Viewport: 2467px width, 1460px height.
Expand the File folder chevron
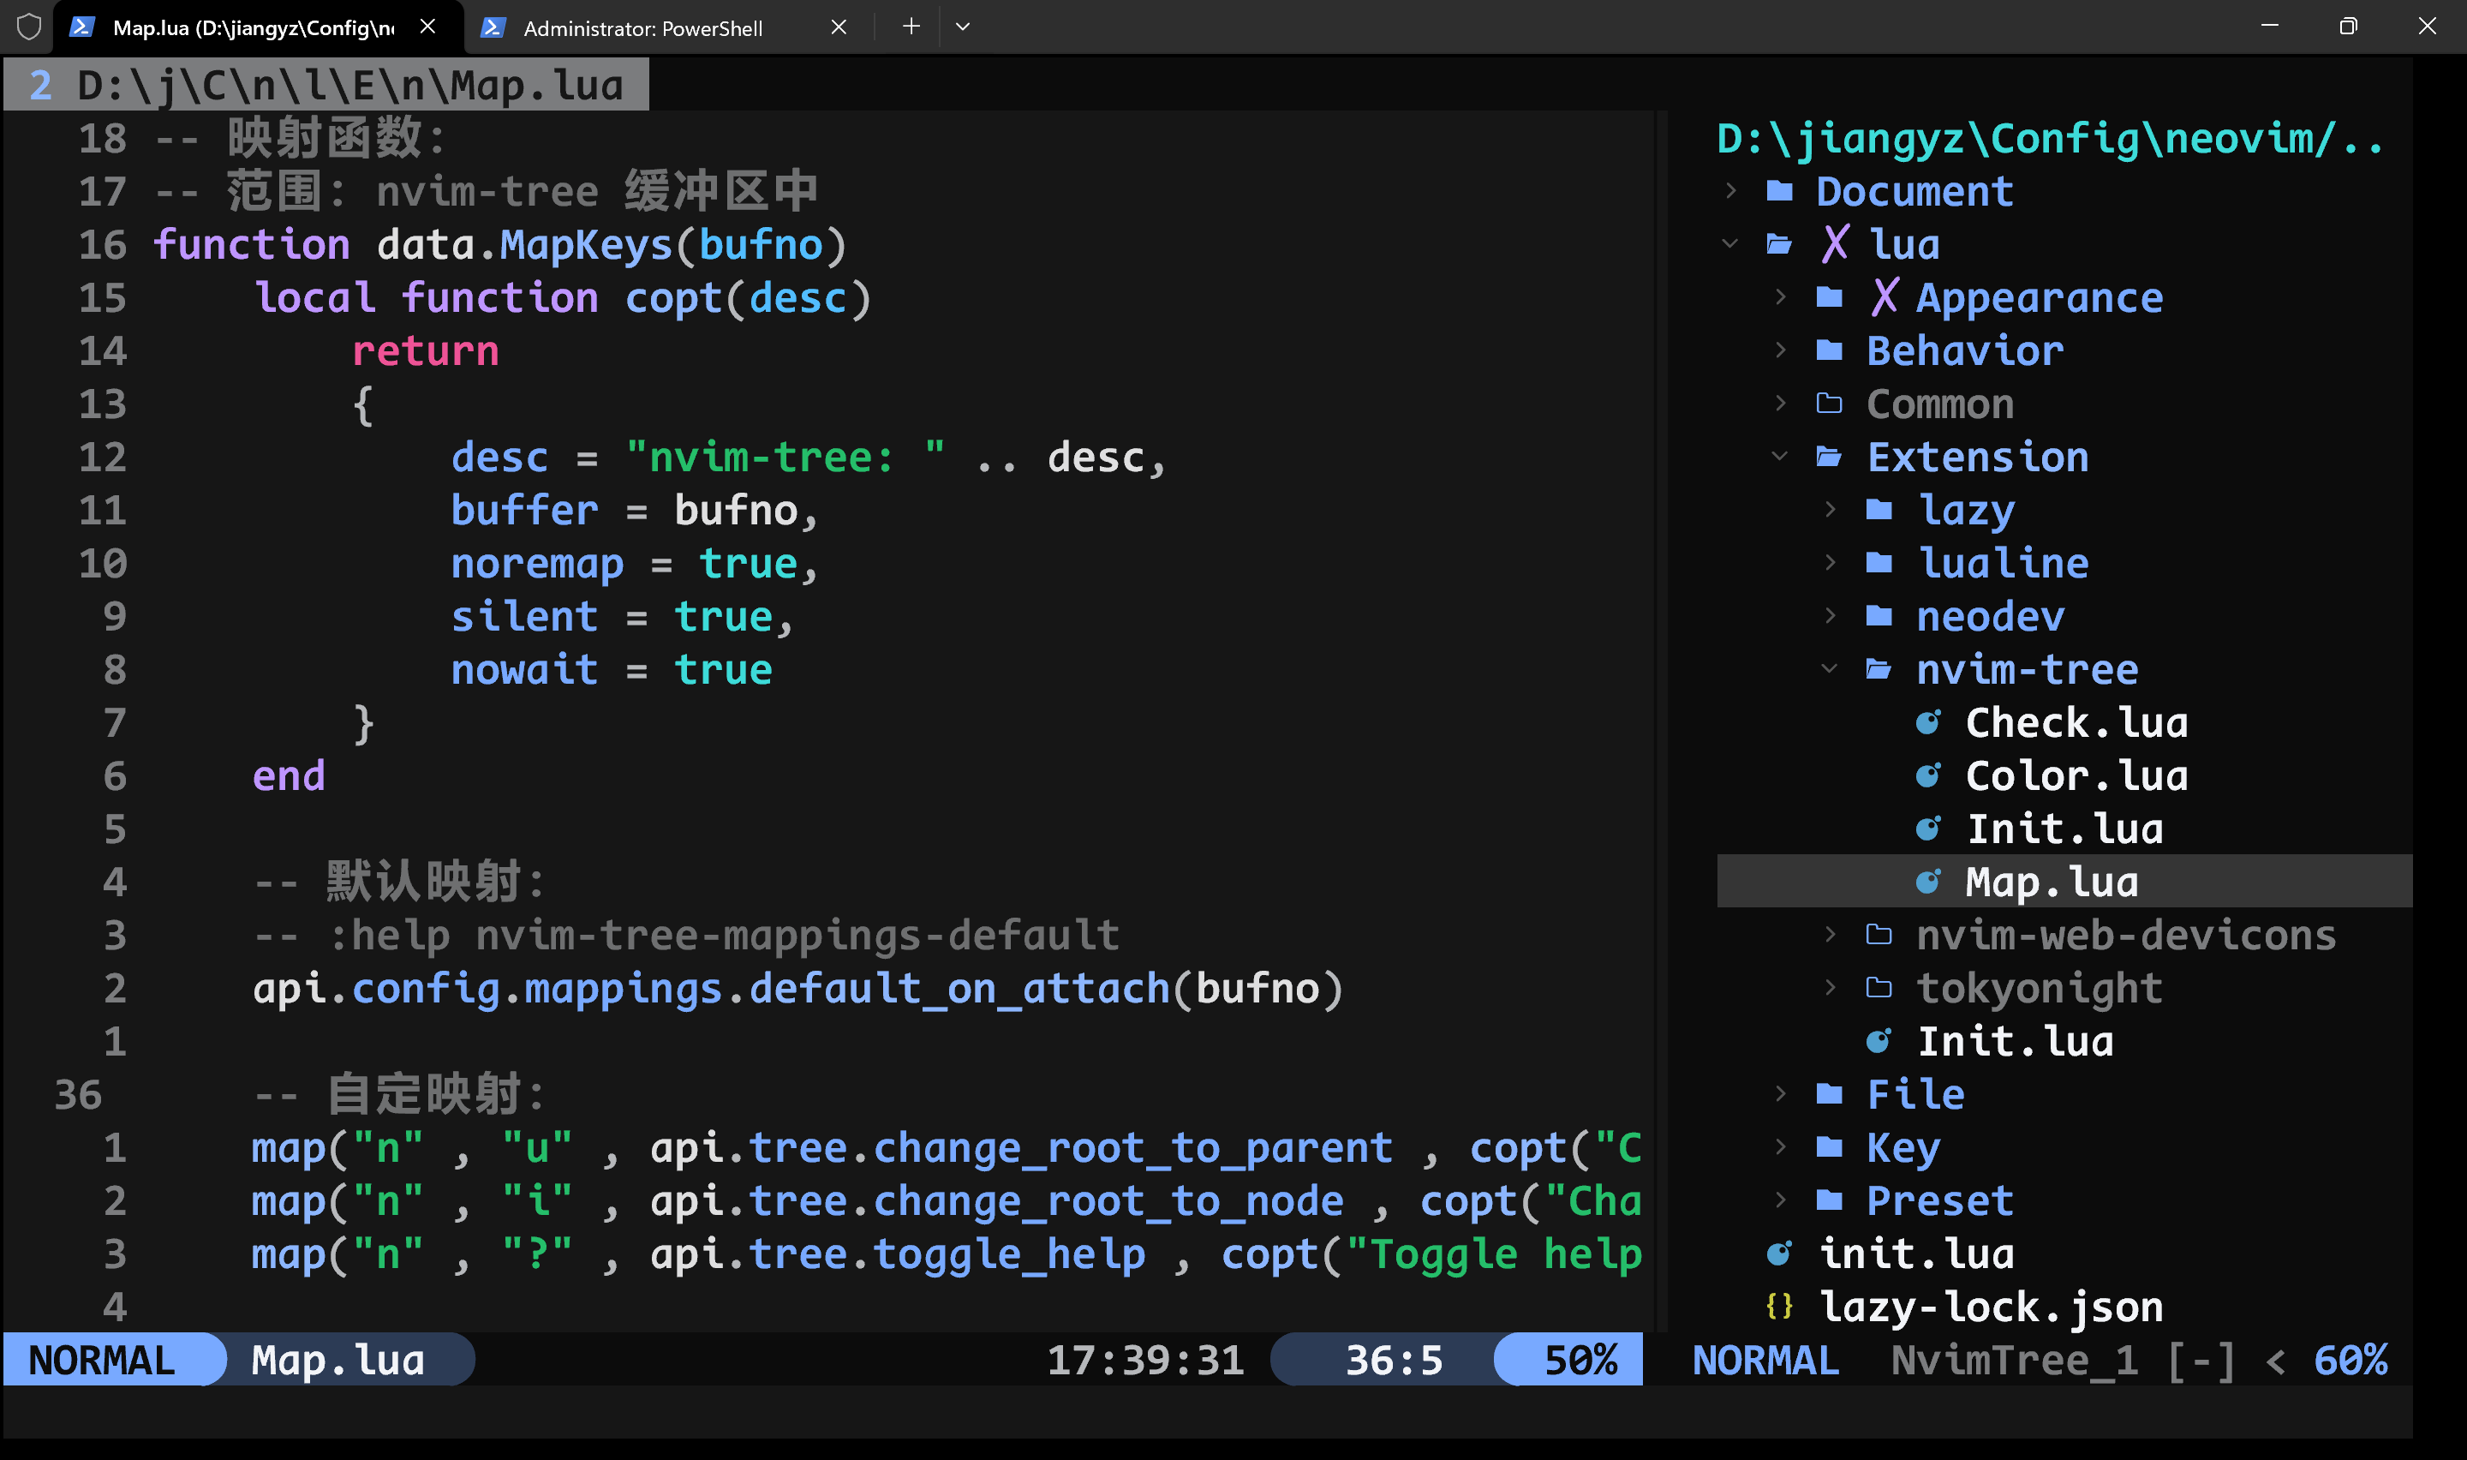tap(1781, 1094)
